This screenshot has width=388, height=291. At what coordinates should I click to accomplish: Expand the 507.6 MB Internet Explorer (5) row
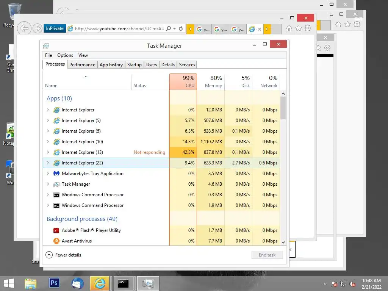48,120
